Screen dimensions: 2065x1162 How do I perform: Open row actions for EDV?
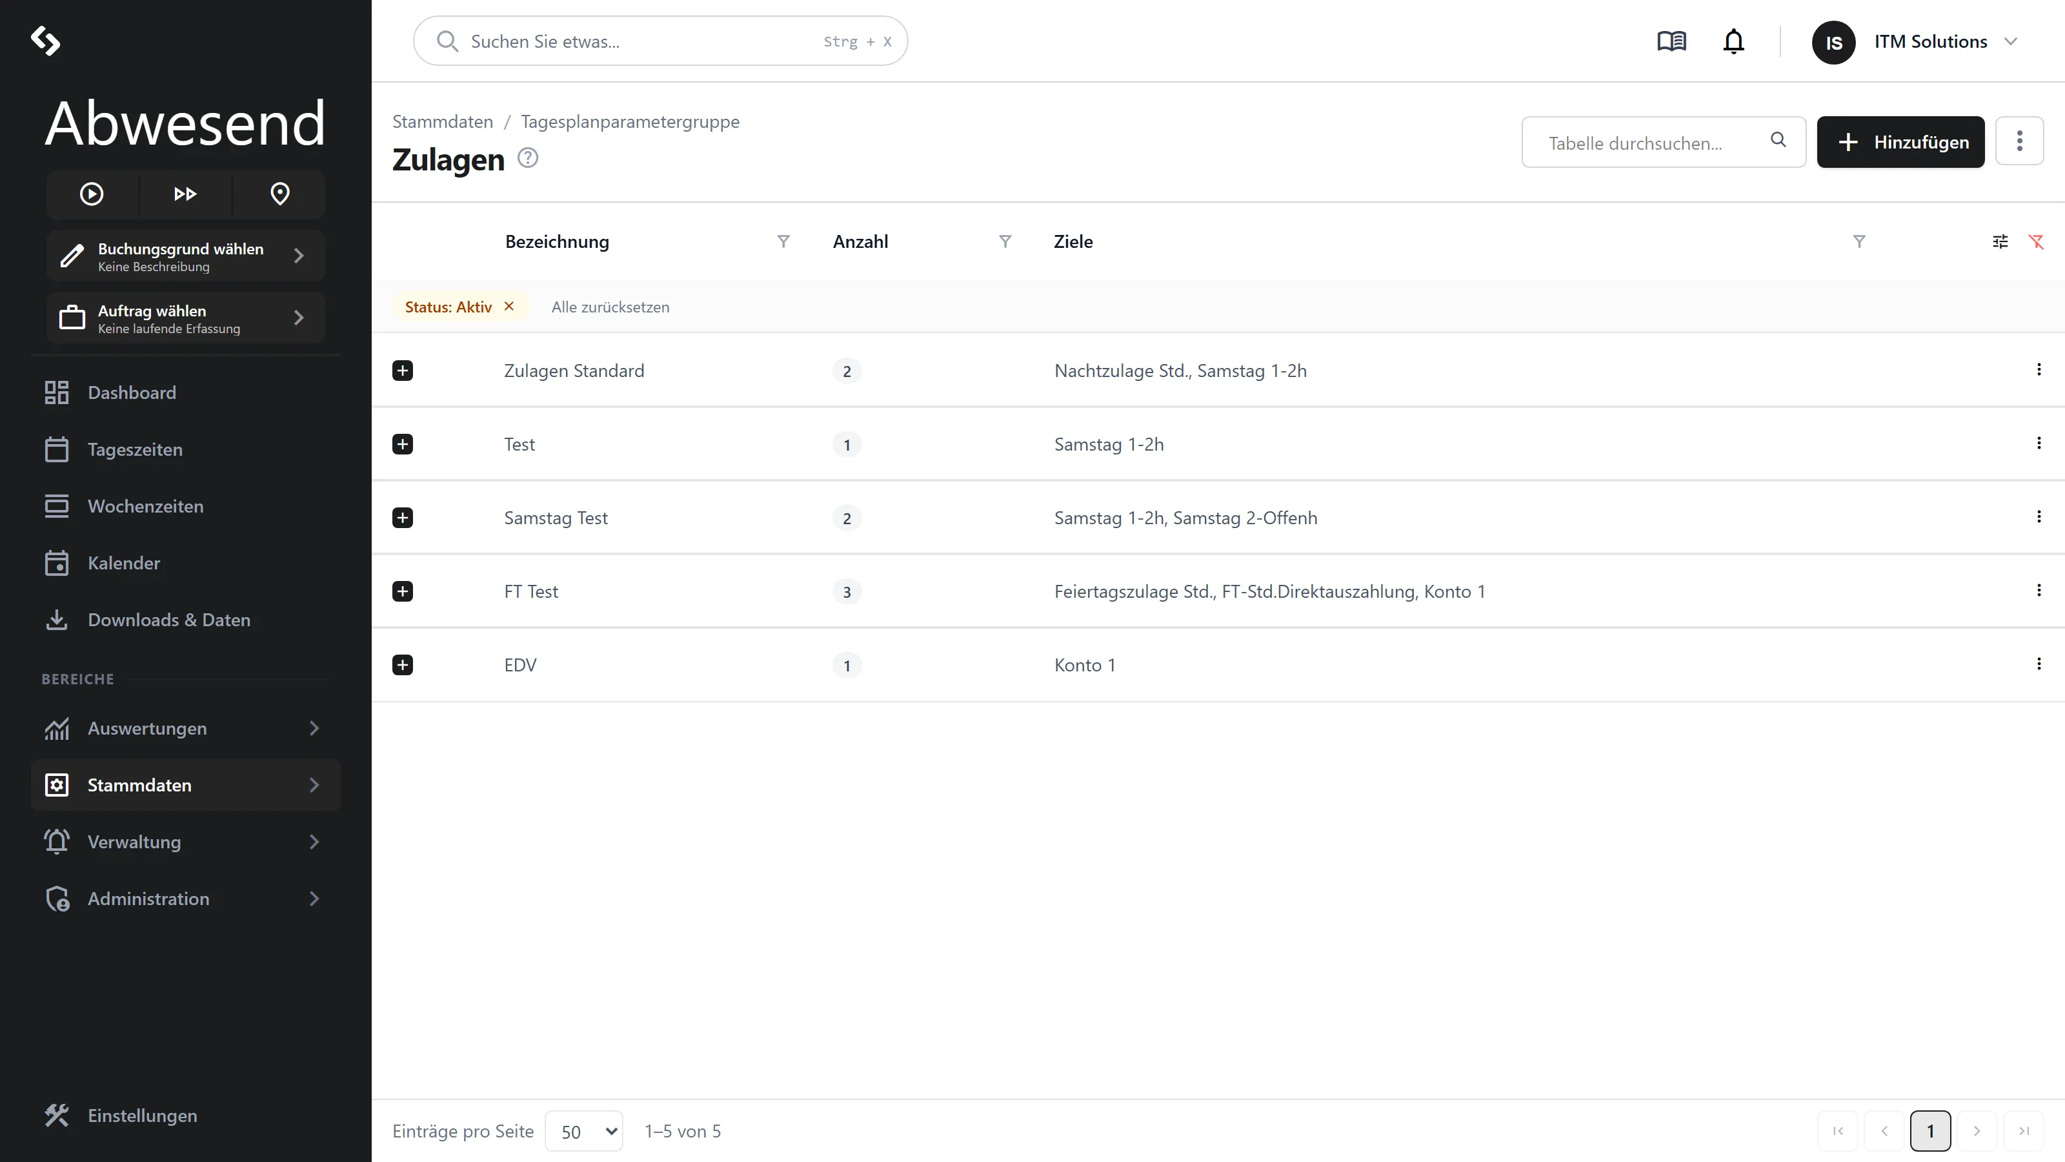point(2039,664)
